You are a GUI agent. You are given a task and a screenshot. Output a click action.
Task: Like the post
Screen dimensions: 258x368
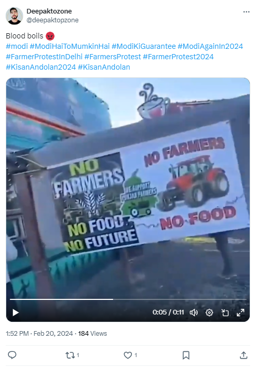(x=130, y=355)
